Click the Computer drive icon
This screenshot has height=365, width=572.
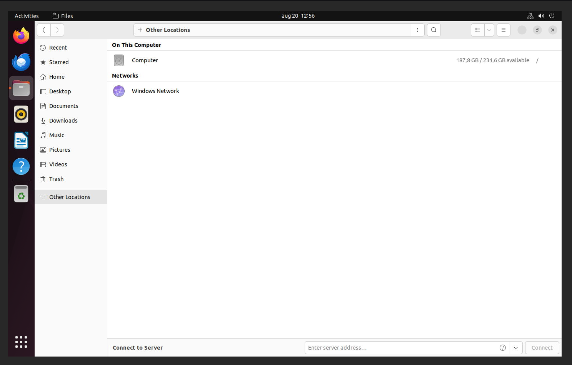[x=119, y=60]
